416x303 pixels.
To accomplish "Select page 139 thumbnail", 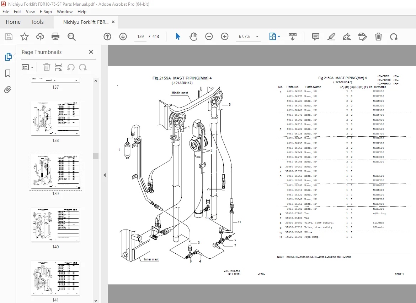I will 55,171.
